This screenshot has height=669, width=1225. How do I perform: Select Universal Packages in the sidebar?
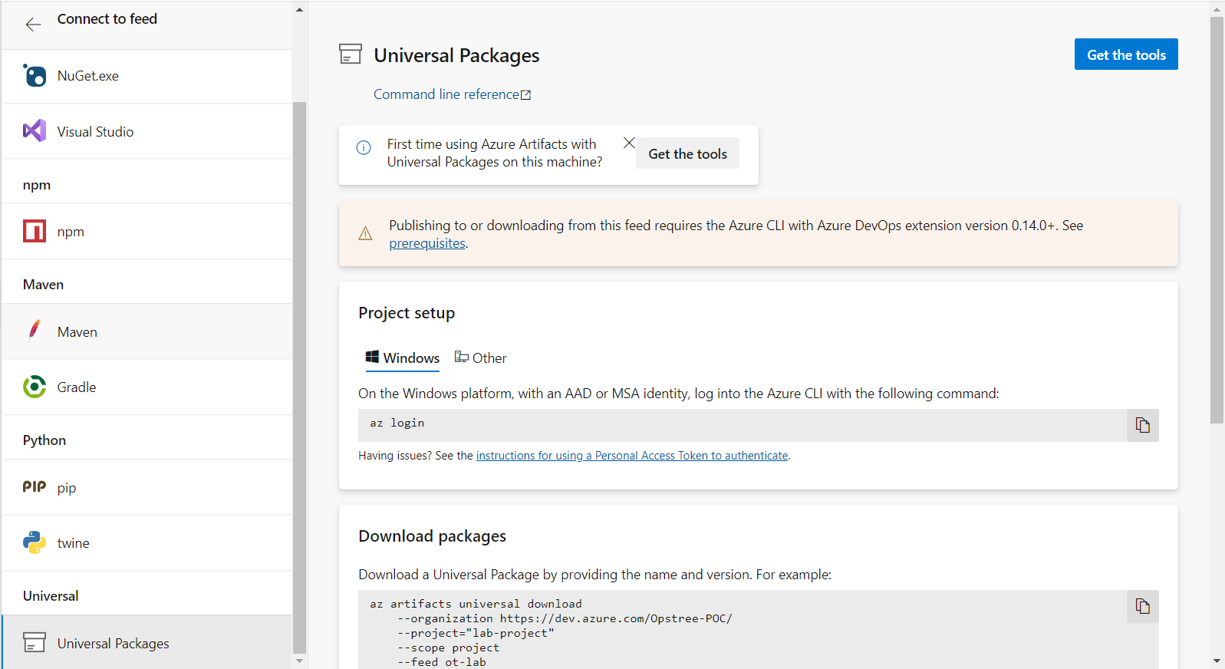tap(113, 643)
